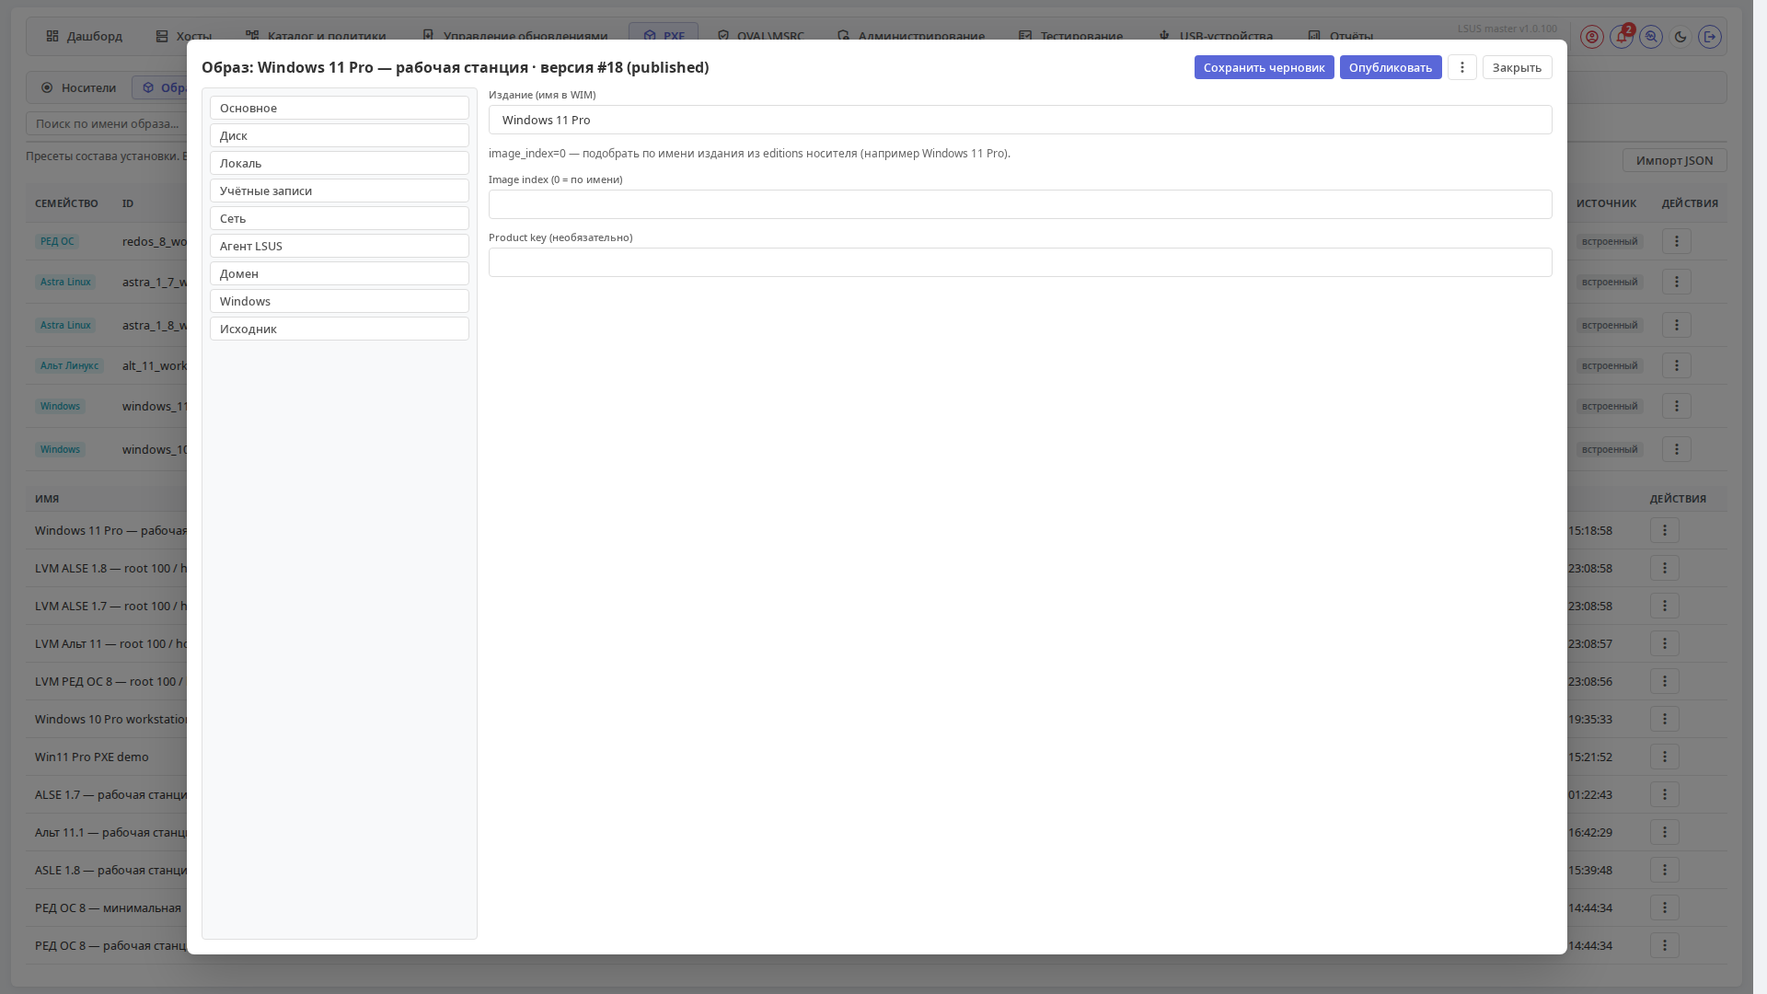This screenshot has width=1767, height=994.
Task: Click the СЕМЕЙСТВО column header
Action: pyautogui.click(x=66, y=203)
